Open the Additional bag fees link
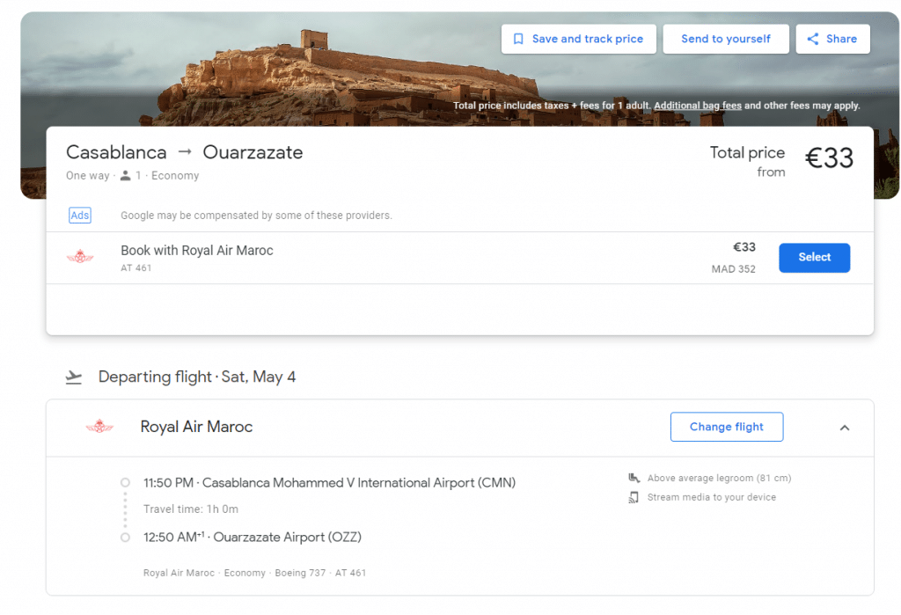The height and width of the screenshot is (615, 901). click(698, 106)
